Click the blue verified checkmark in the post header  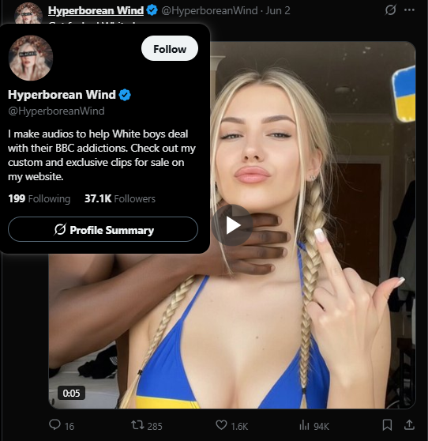coord(152,10)
